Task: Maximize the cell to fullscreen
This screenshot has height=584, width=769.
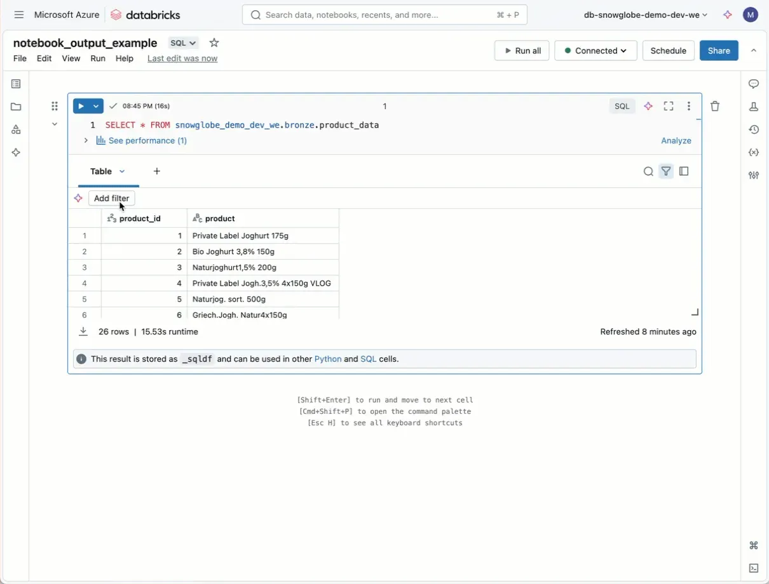Action: click(669, 106)
